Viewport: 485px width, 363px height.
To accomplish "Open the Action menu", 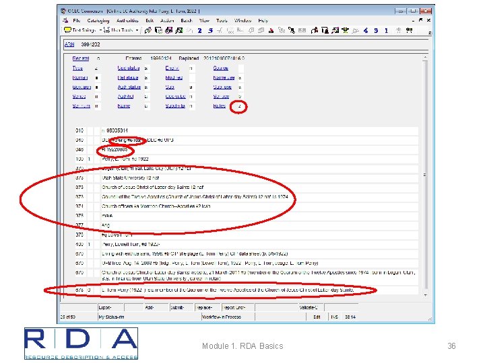I will coord(167,20).
